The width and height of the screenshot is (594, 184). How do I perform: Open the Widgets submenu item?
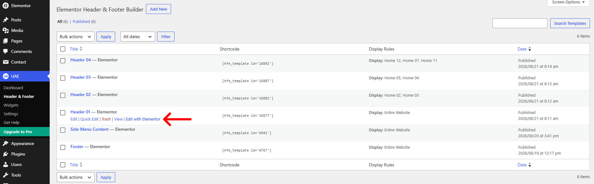(11, 105)
